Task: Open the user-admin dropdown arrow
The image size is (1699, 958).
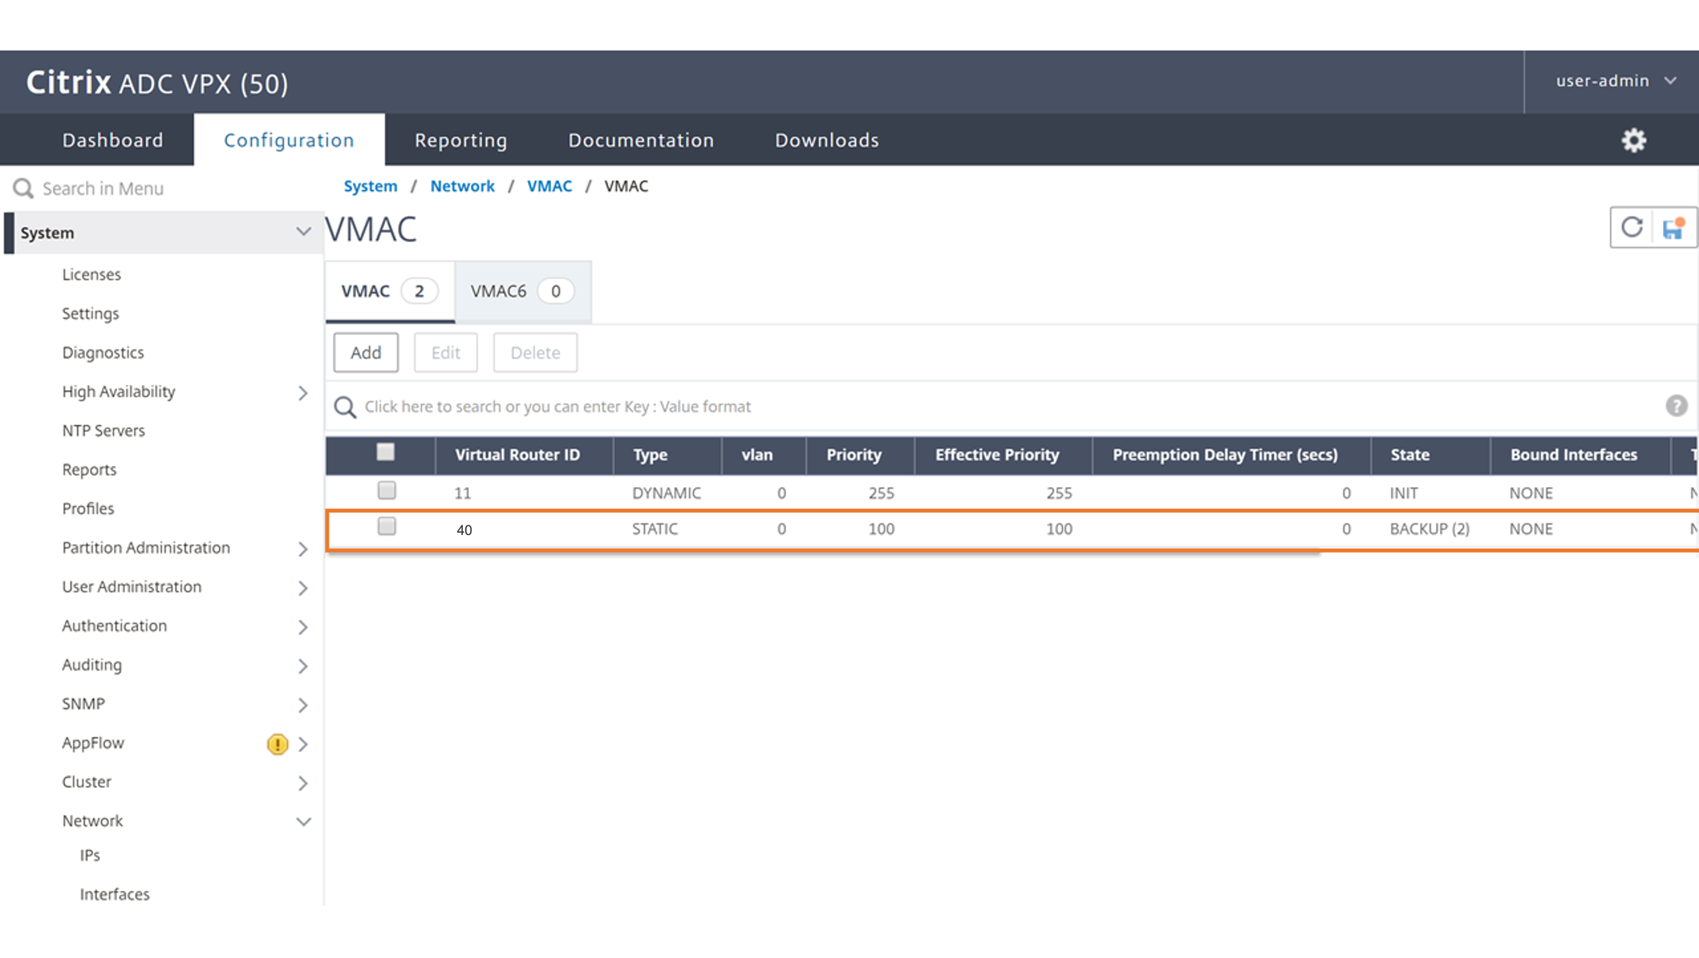Action: pyautogui.click(x=1670, y=81)
